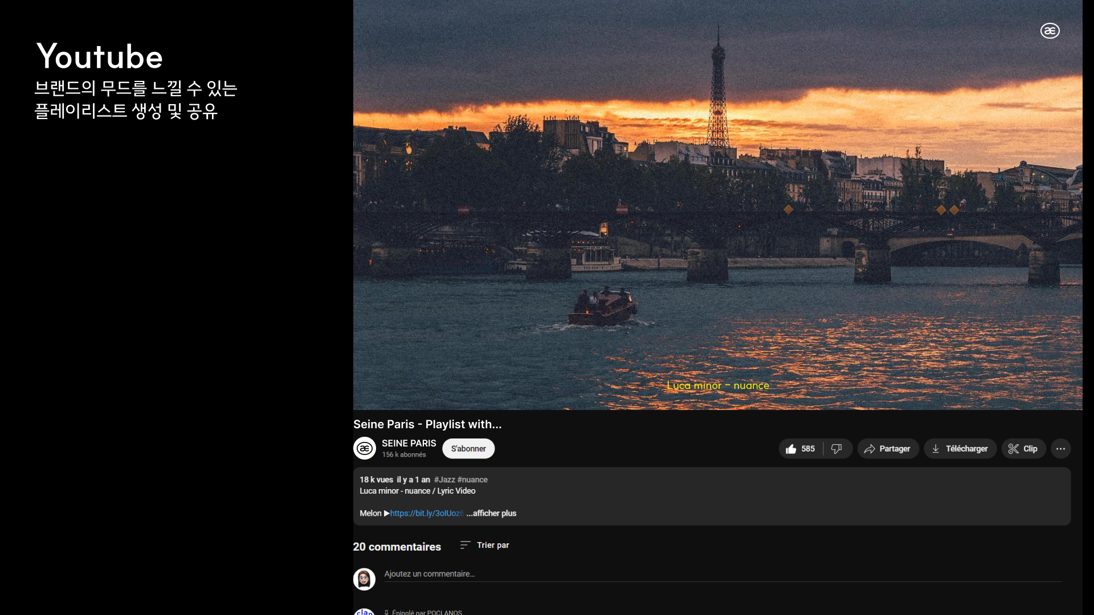
Task: Click your profile avatar beside comment box
Action: (364, 579)
